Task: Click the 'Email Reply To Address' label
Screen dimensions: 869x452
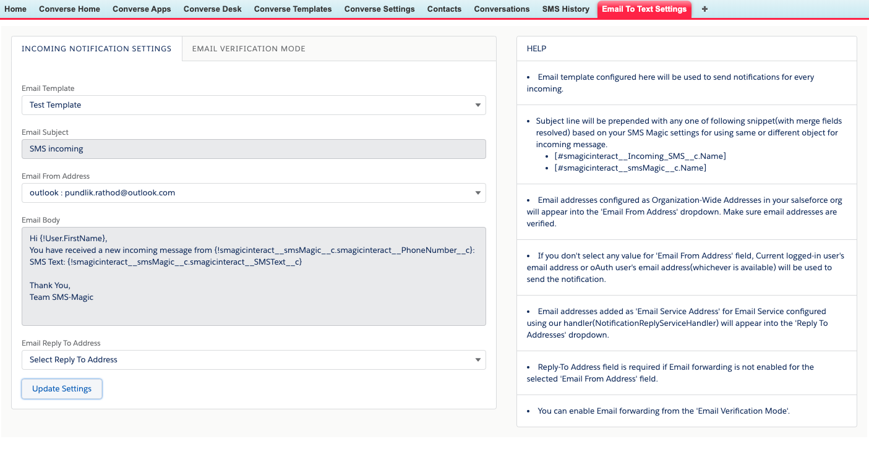Action: coord(61,343)
